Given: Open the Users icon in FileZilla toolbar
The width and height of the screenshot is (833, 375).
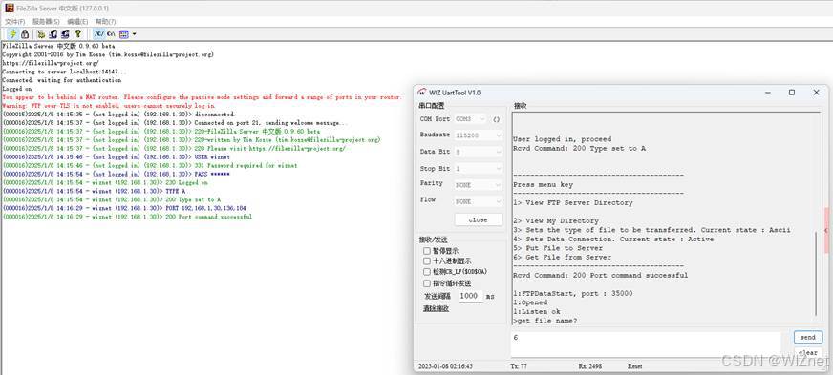Looking at the screenshot, I should pyautogui.click(x=53, y=34).
